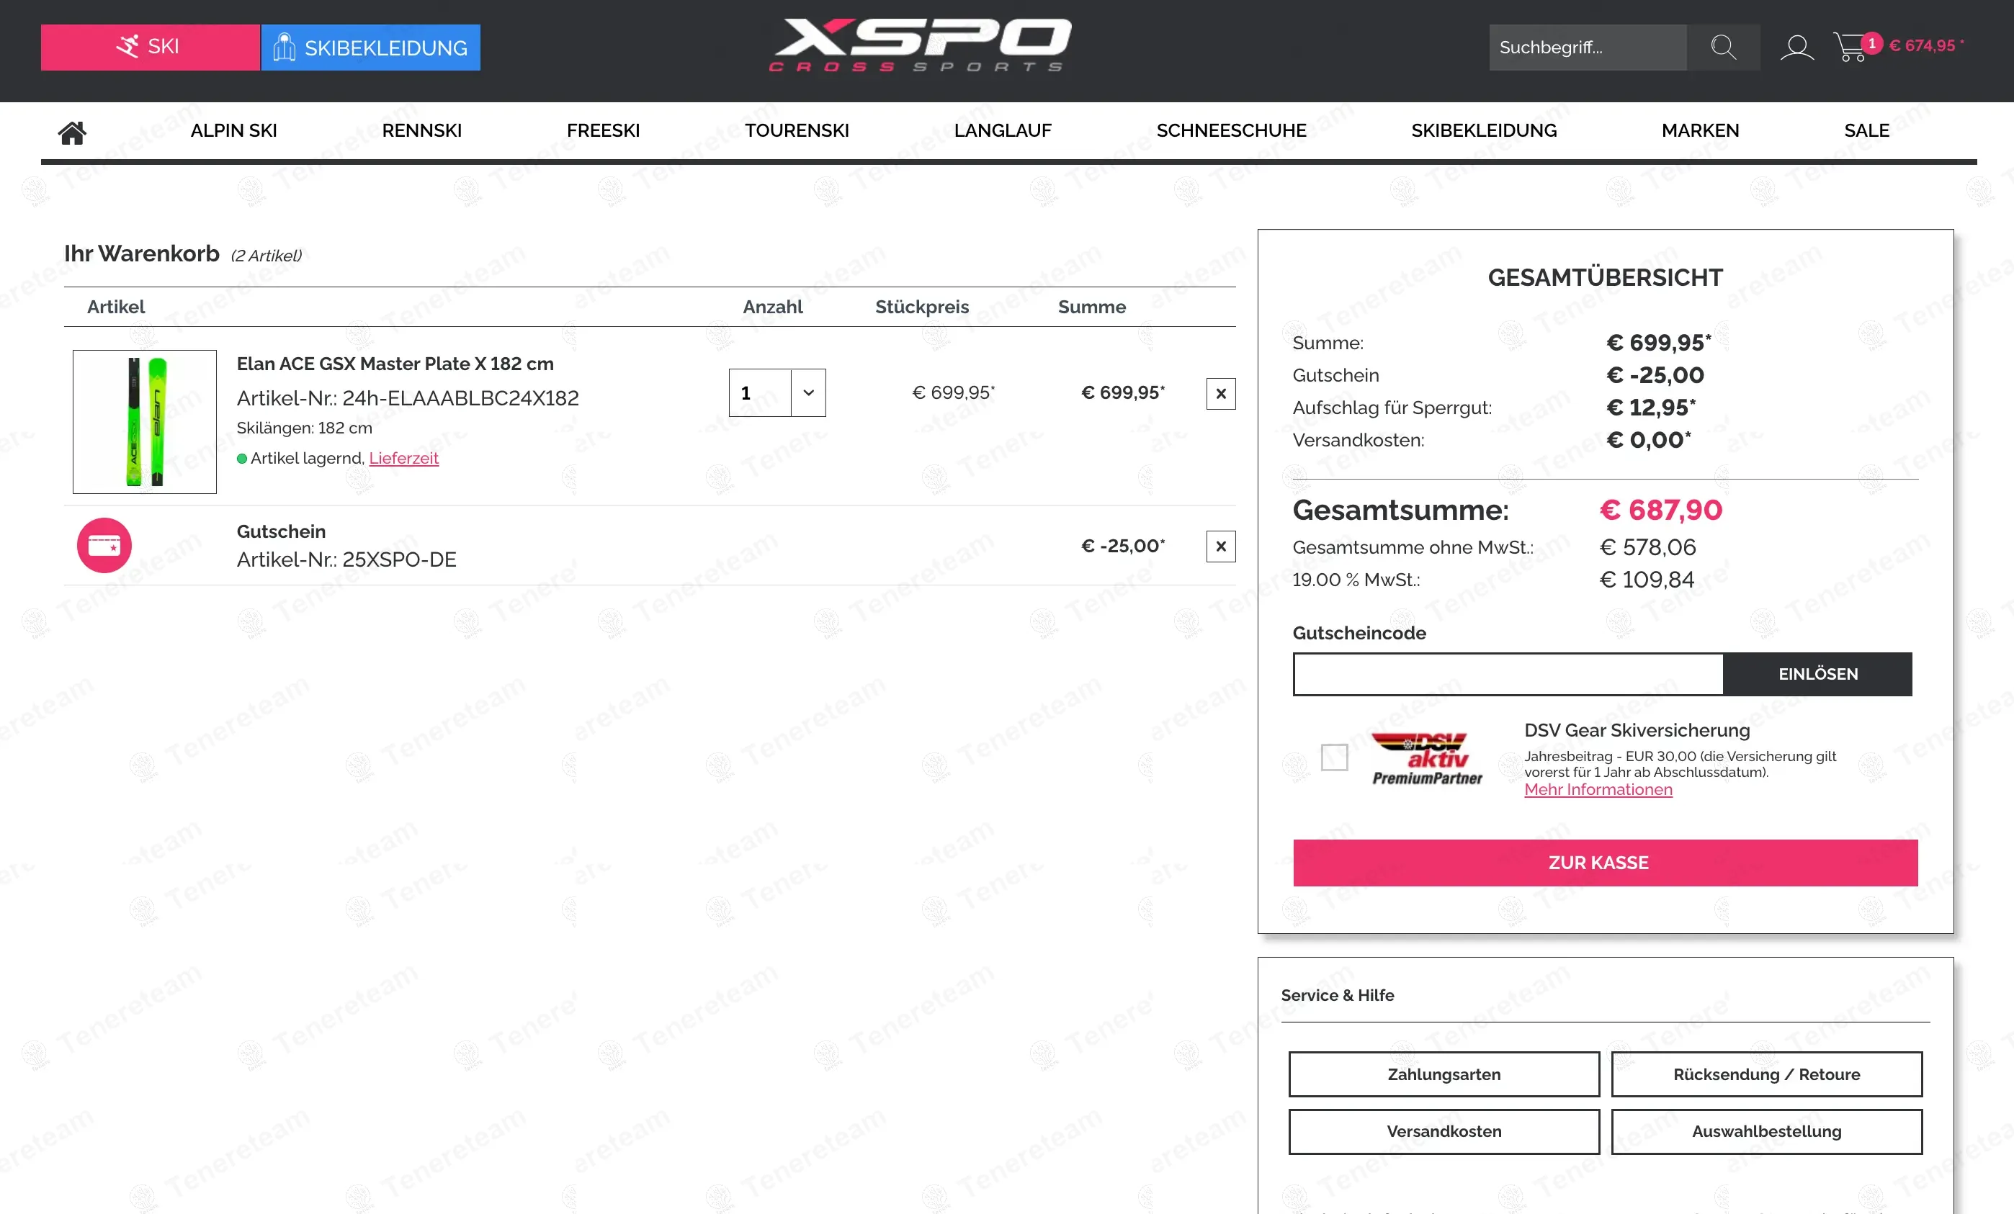Remove the Gutschein voucher from cart
The height and width of the screenshot is (1214, 2014).
[x=1220, y=547]
